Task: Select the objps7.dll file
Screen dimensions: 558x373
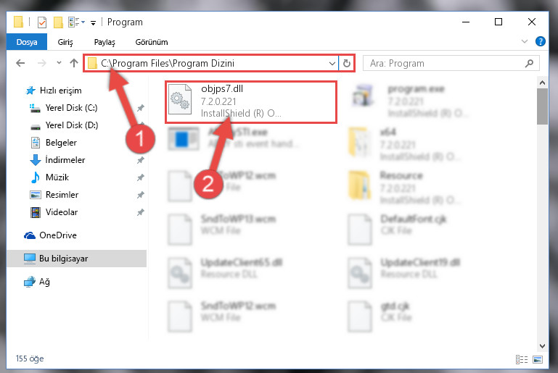Action: (251, 102)
